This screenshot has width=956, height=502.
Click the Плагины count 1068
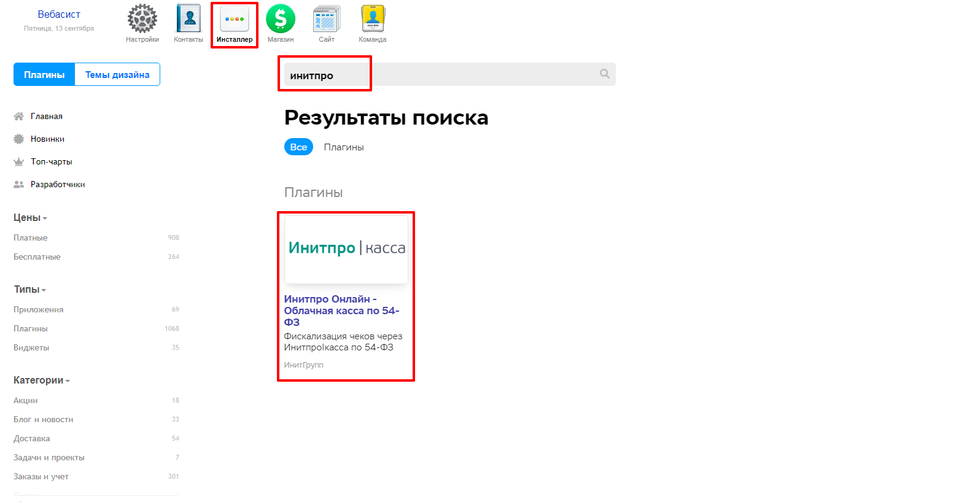click(x=172, y=328)
